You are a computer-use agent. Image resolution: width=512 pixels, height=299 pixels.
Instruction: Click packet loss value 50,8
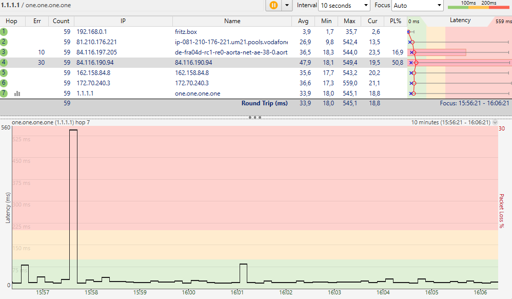click(x=398, y=63)
